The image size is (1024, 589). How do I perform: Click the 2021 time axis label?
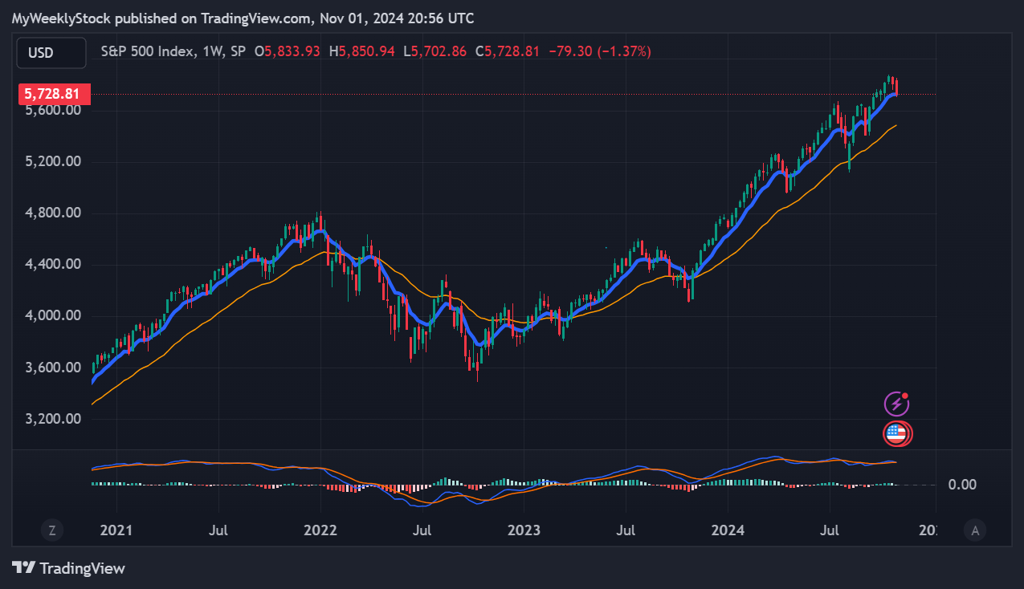click(x=116, y=530)
